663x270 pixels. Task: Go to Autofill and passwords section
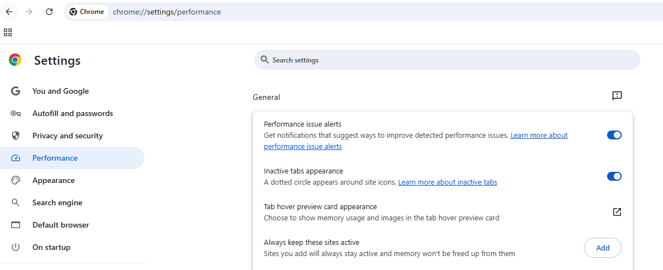(x=72, y=113)
